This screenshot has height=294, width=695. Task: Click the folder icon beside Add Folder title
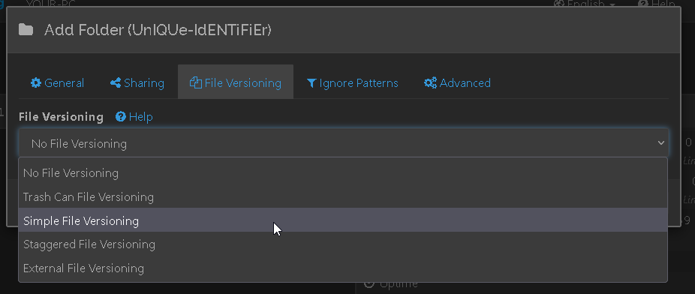pyautogui.click(x=26, y=30)
